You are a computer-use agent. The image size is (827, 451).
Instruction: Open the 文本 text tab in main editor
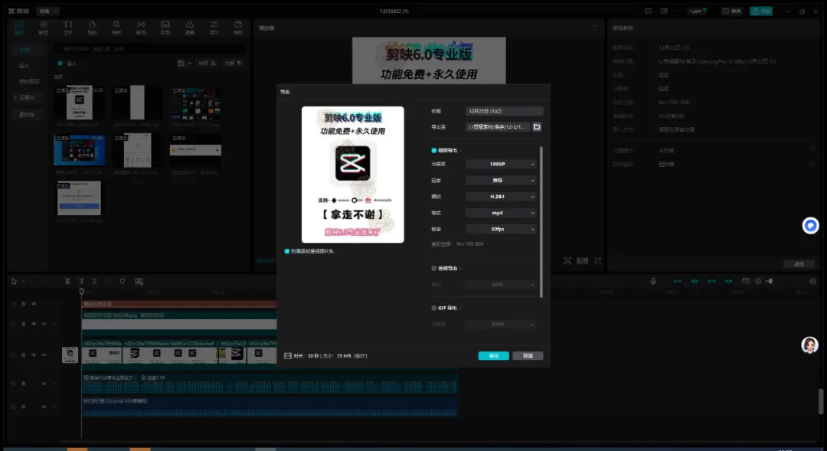tap(68, 28)
